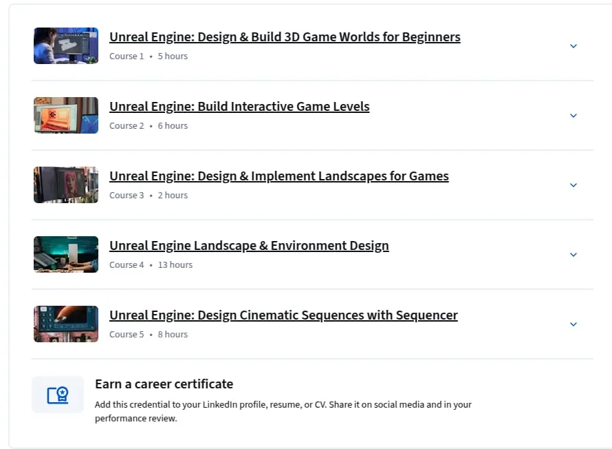Click the career certificate badge icon
This screenshot has width=612, height=449.
tap(58, 395)
